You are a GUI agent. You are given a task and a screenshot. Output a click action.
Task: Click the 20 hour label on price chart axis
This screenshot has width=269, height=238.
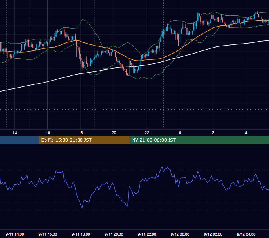114,133
